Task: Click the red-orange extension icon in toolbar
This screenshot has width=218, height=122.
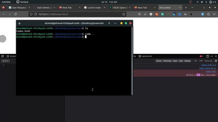Action: (x=157, y=14)
